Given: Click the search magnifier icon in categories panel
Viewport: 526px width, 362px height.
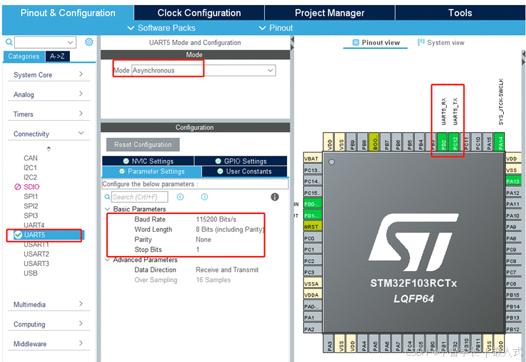Looking at the screenshot, I should [x=9, y=43].
